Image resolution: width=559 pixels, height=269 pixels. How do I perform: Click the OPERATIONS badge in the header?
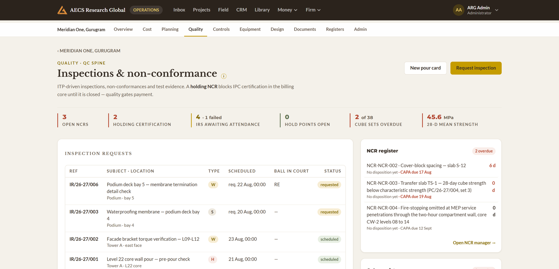(x=146, y=10)
